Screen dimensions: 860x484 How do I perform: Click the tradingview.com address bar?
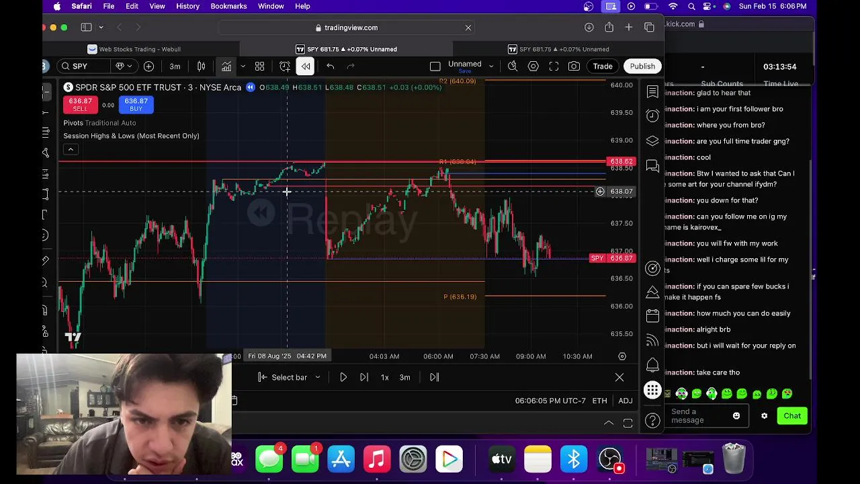tap(347, 28)
